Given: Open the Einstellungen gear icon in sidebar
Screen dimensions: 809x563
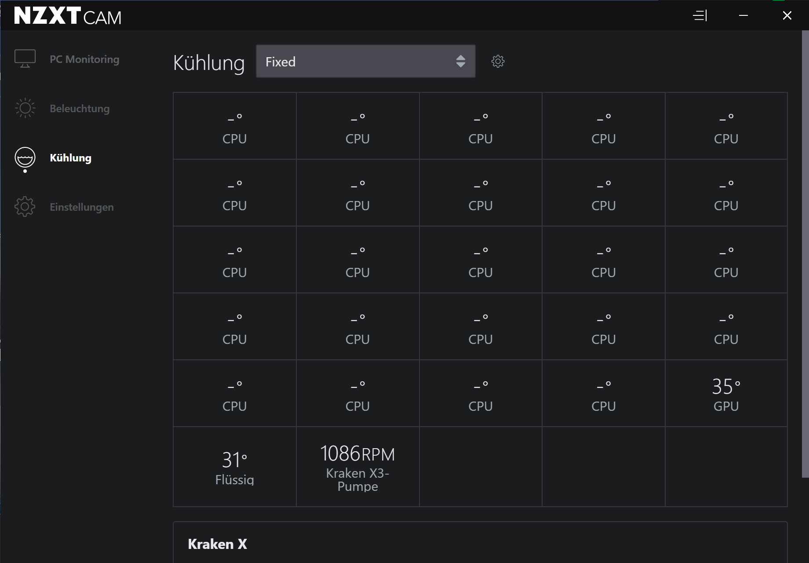Looking at the screenshot, I should [x=25, y=207].
